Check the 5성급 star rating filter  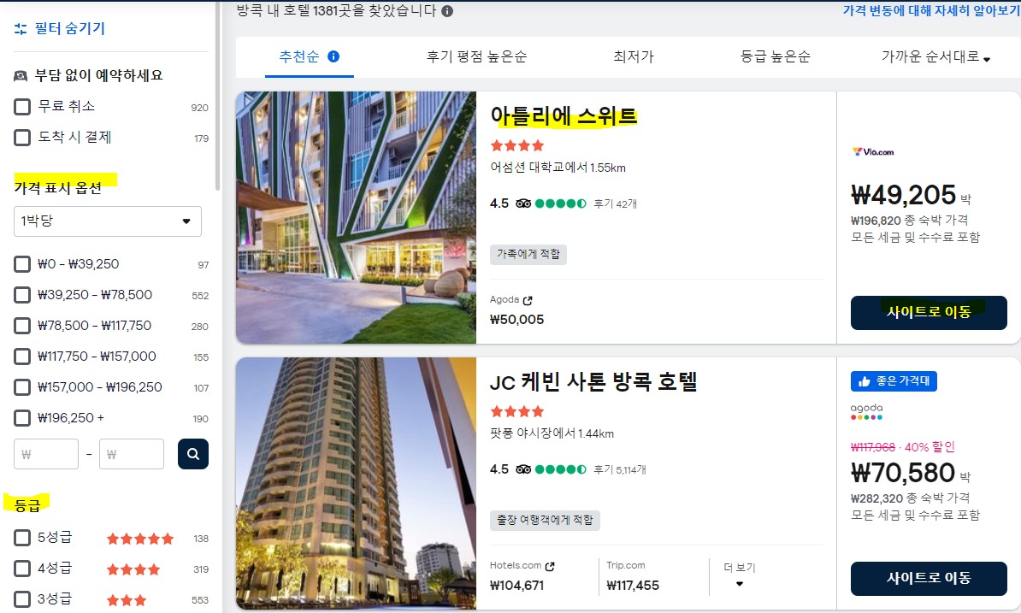click(x=21, y=538)
